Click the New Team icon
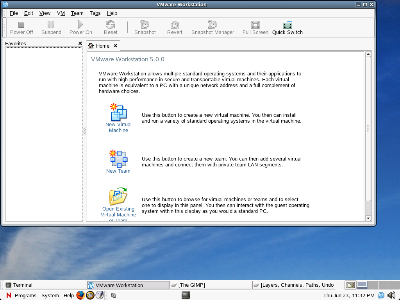 pyautogui.click(x=118, y=159)
